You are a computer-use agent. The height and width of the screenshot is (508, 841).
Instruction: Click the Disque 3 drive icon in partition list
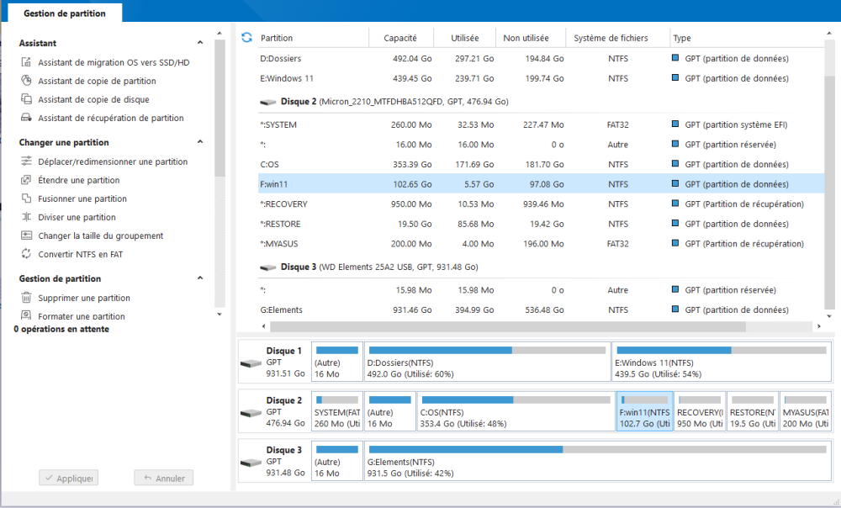tap(267, 267)
